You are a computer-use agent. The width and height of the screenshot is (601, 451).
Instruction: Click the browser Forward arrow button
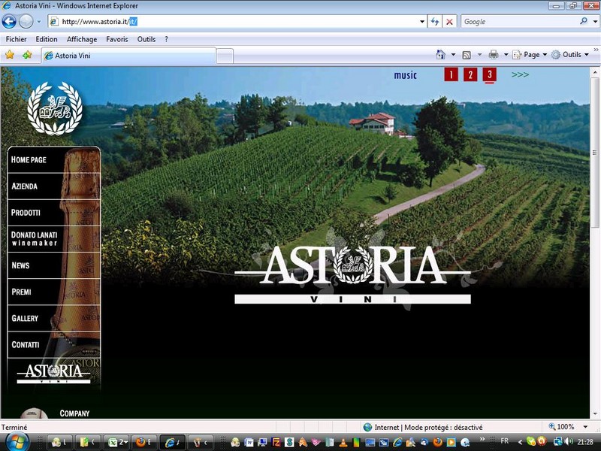[26, 22]
